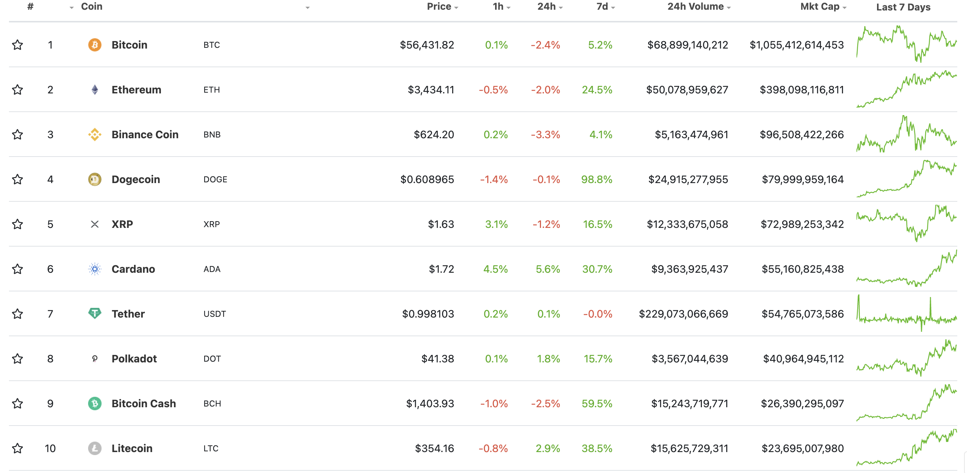Click the Bitcoin orange coin logo
The width and height of the screenshot is (967, 473).
94,45
